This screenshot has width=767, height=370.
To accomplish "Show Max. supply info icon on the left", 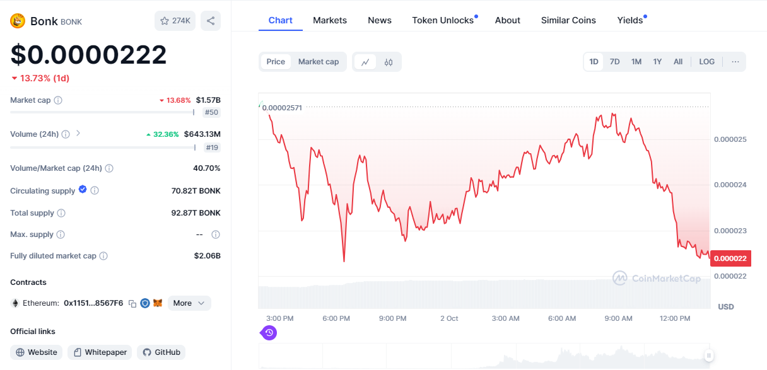I will click(61, 234).
